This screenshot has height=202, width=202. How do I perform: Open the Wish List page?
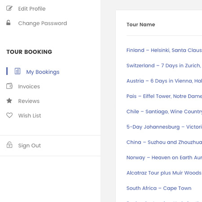30,115
